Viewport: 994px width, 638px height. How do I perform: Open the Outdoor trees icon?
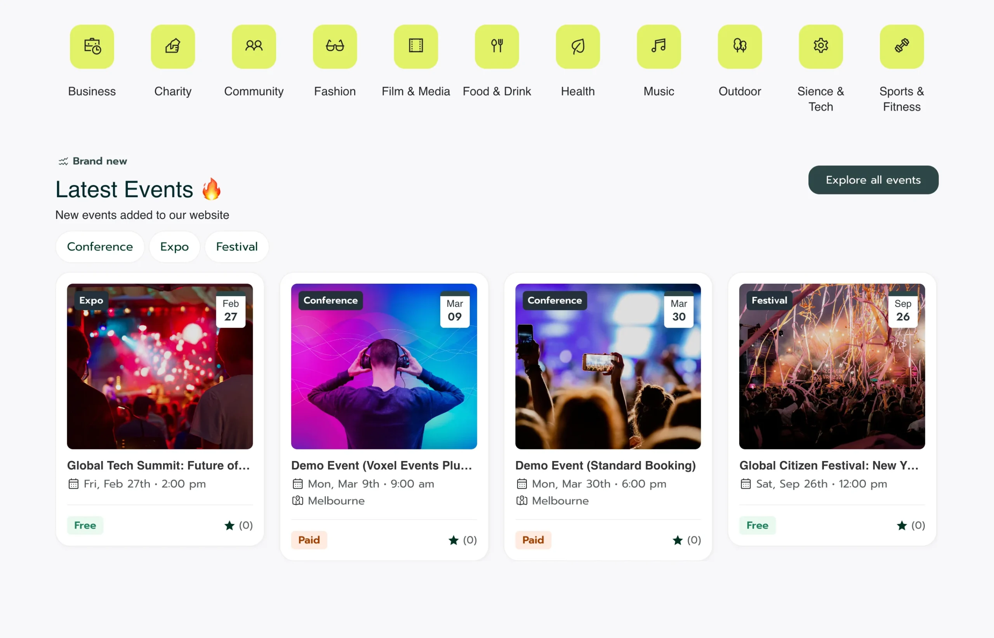click(740, 47)
